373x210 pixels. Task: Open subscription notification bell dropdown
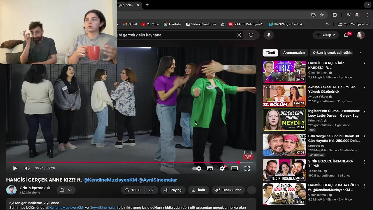click(66, 190)
